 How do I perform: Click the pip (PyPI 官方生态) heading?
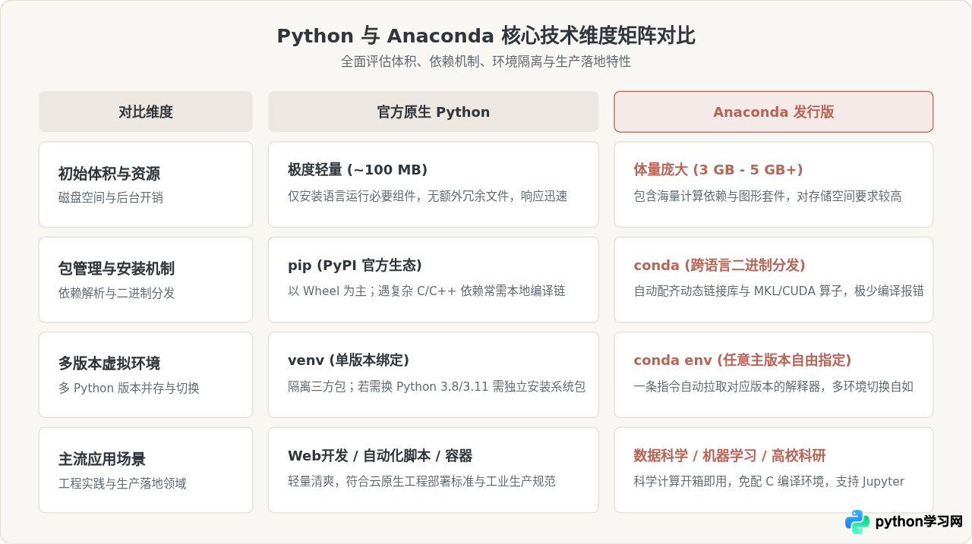pos(355,265)
